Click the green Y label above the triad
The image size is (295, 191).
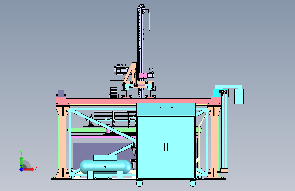(x=21, y=153)
